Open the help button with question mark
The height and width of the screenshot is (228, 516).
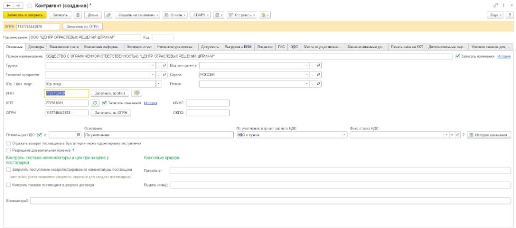coord(509,15)
